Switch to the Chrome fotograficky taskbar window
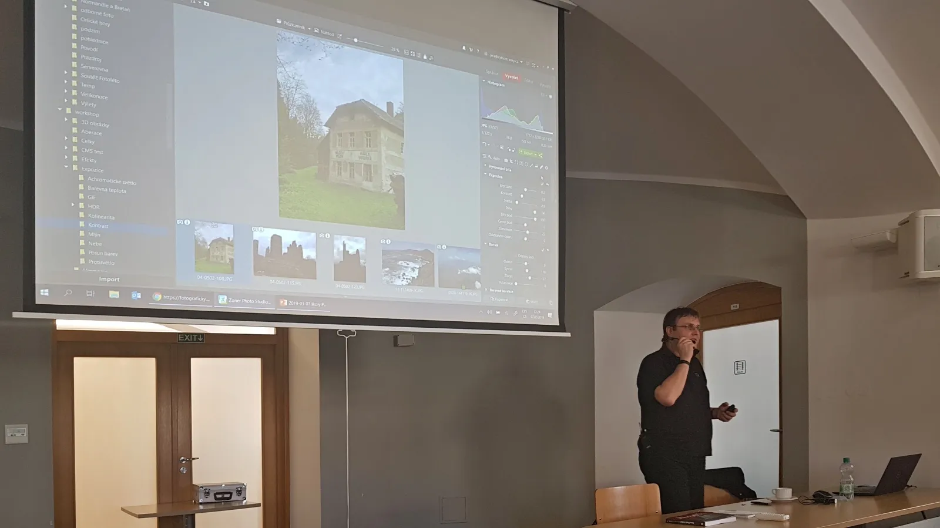940x528 pixels. click(x=181, y=298)
